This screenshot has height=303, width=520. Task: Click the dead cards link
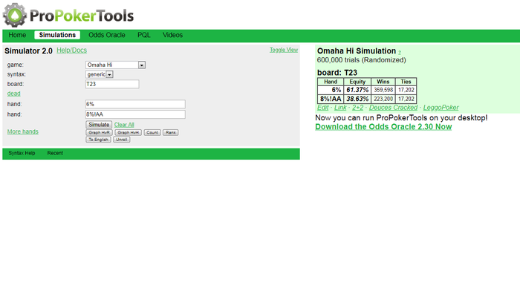[x=13, y=94]
